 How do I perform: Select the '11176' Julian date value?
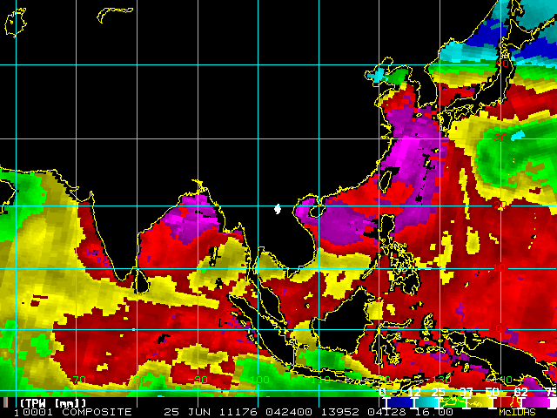[238, 412]
